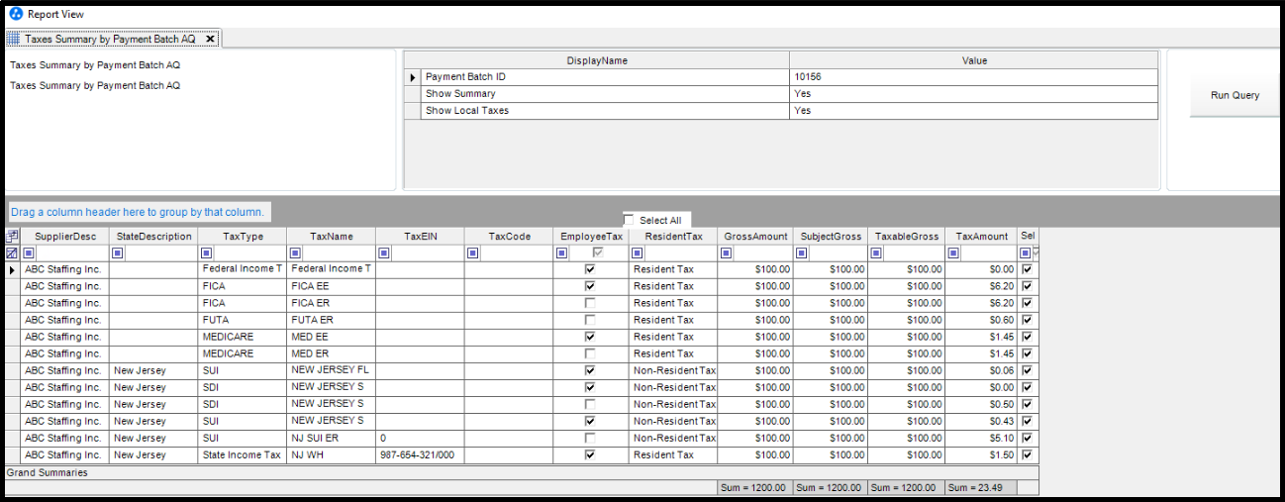Open the column chooser icon in the grid corner
The width and height of the screenshot is (1285, 502).
point(12,237)
